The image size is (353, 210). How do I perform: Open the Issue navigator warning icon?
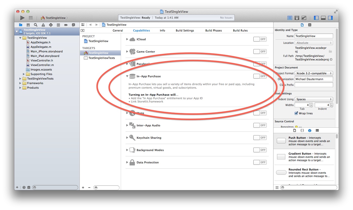[43, 25]
